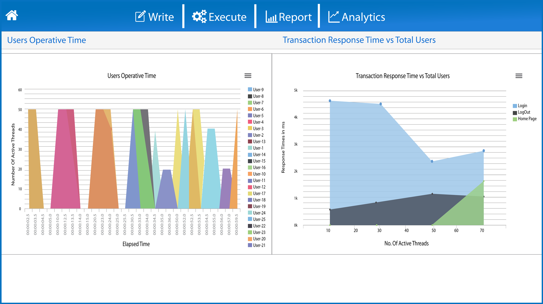
Task: Toggle User-8 series in legend
Action: (x=256, y=96)
